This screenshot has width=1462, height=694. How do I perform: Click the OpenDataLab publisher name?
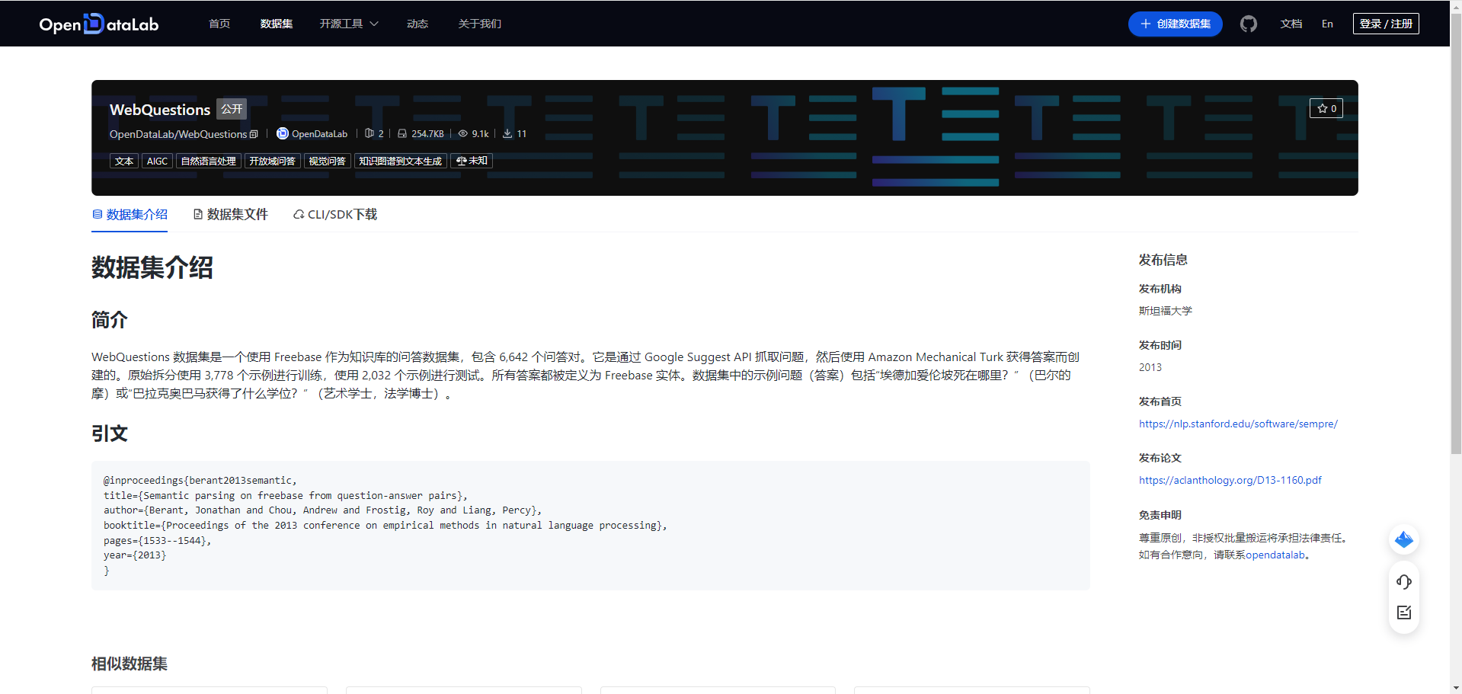pyautogui.click(x=319, y=134)
